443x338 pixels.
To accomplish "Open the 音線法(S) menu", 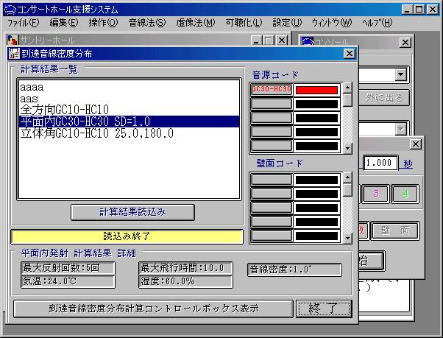I will pos(147,23).
